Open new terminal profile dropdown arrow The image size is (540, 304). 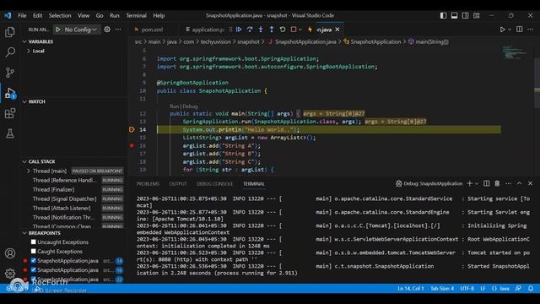pos(477,184)
